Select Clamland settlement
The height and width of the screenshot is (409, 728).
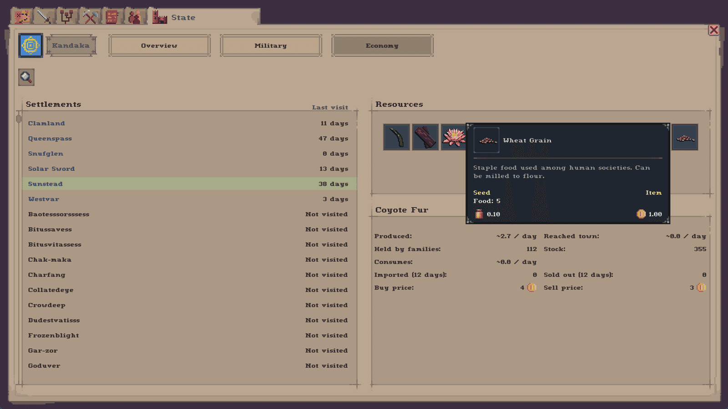click(x=189, y=123)
